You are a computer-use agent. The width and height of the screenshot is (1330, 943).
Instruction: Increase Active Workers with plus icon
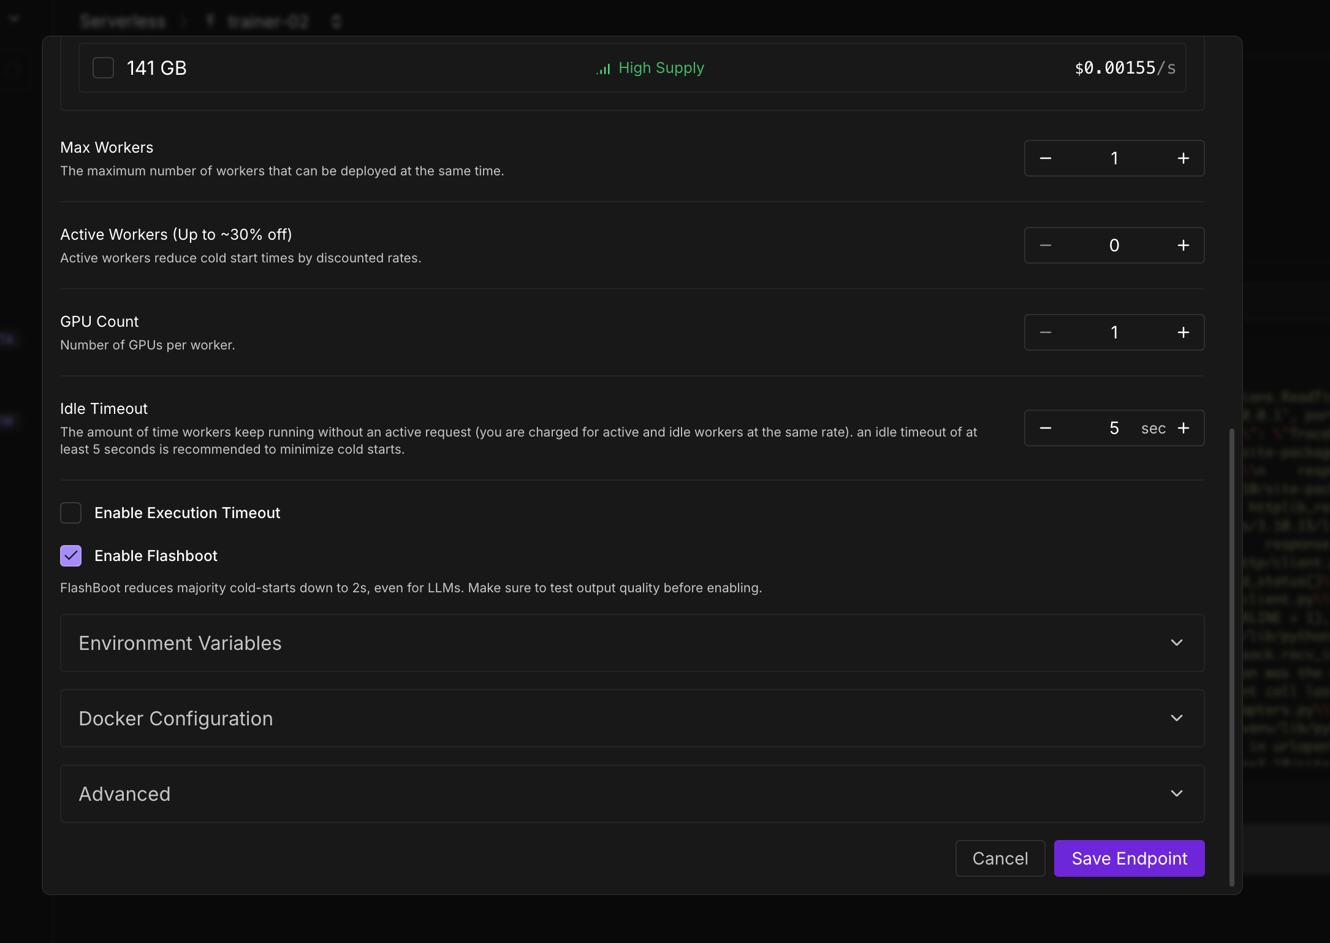point(1183,245)
